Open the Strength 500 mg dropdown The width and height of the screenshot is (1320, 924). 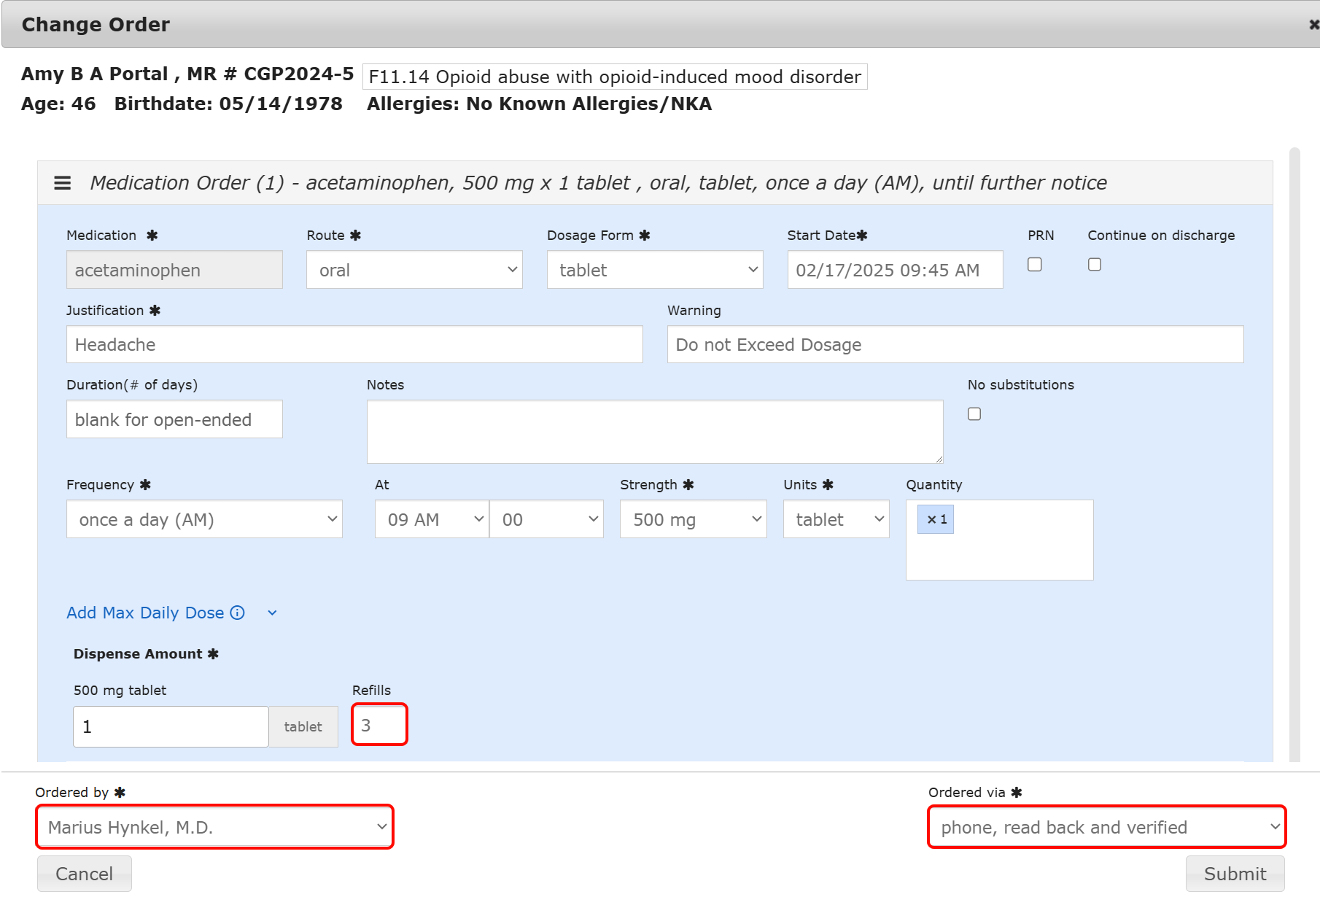click(693, 519)
